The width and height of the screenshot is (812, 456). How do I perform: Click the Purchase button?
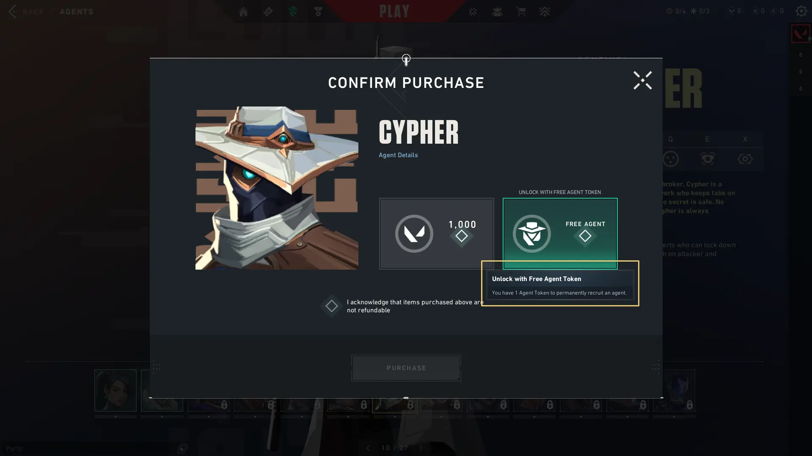[406, 368]
